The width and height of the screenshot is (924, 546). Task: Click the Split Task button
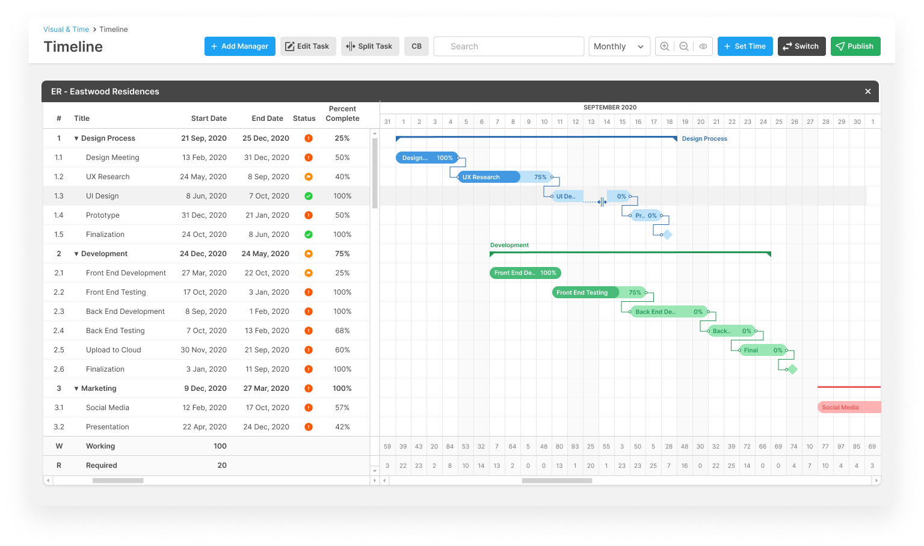pyautogui.click(x=370, y=46)
